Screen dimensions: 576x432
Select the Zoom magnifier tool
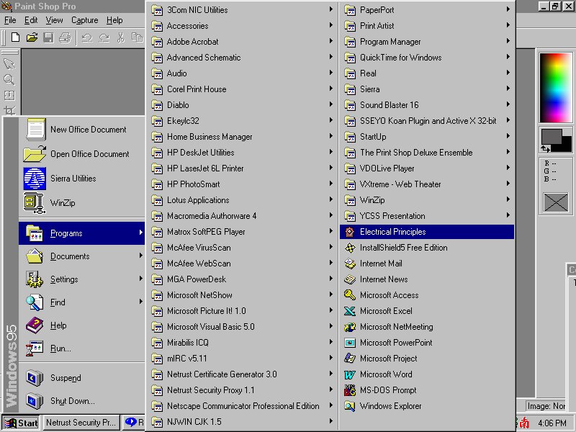click(x=9, y=80)
